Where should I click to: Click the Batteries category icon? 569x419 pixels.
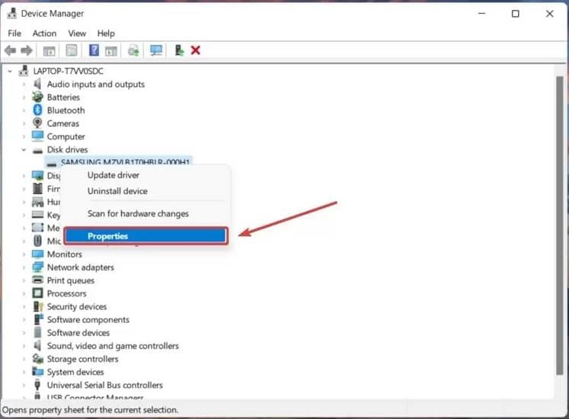pyautogui.click(x=37, y=97)
